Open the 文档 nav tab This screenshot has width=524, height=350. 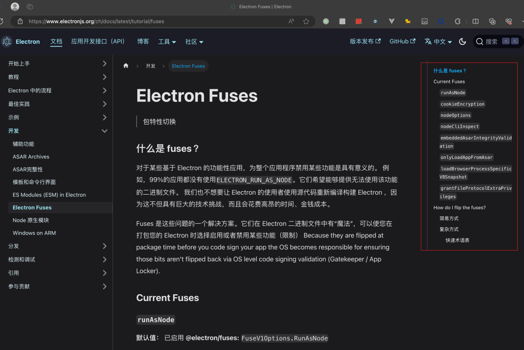56,41
